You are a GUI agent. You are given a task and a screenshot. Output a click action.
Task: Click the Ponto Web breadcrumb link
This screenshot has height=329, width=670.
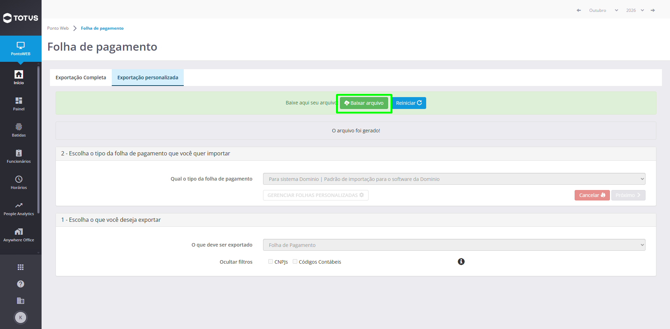58,28
